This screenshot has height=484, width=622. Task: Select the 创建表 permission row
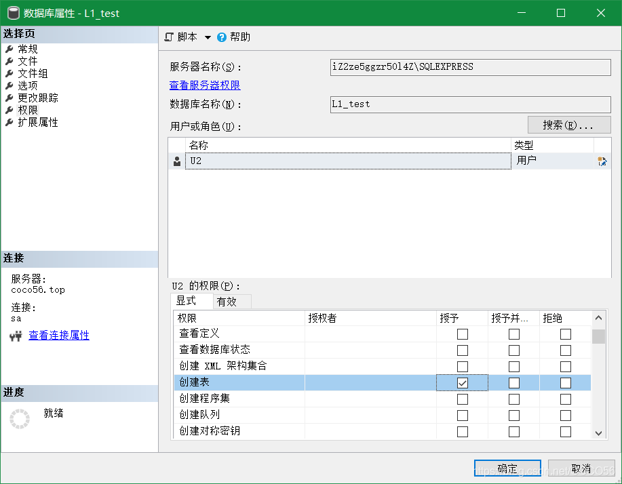tap(383, 383)
